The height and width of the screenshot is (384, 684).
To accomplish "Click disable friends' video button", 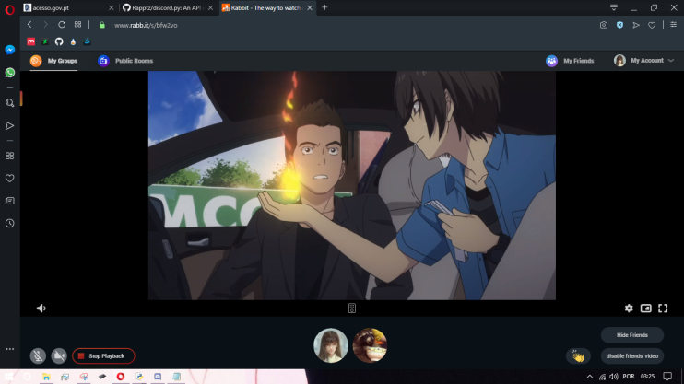I will pyautogui.click(x=632, y=355).
